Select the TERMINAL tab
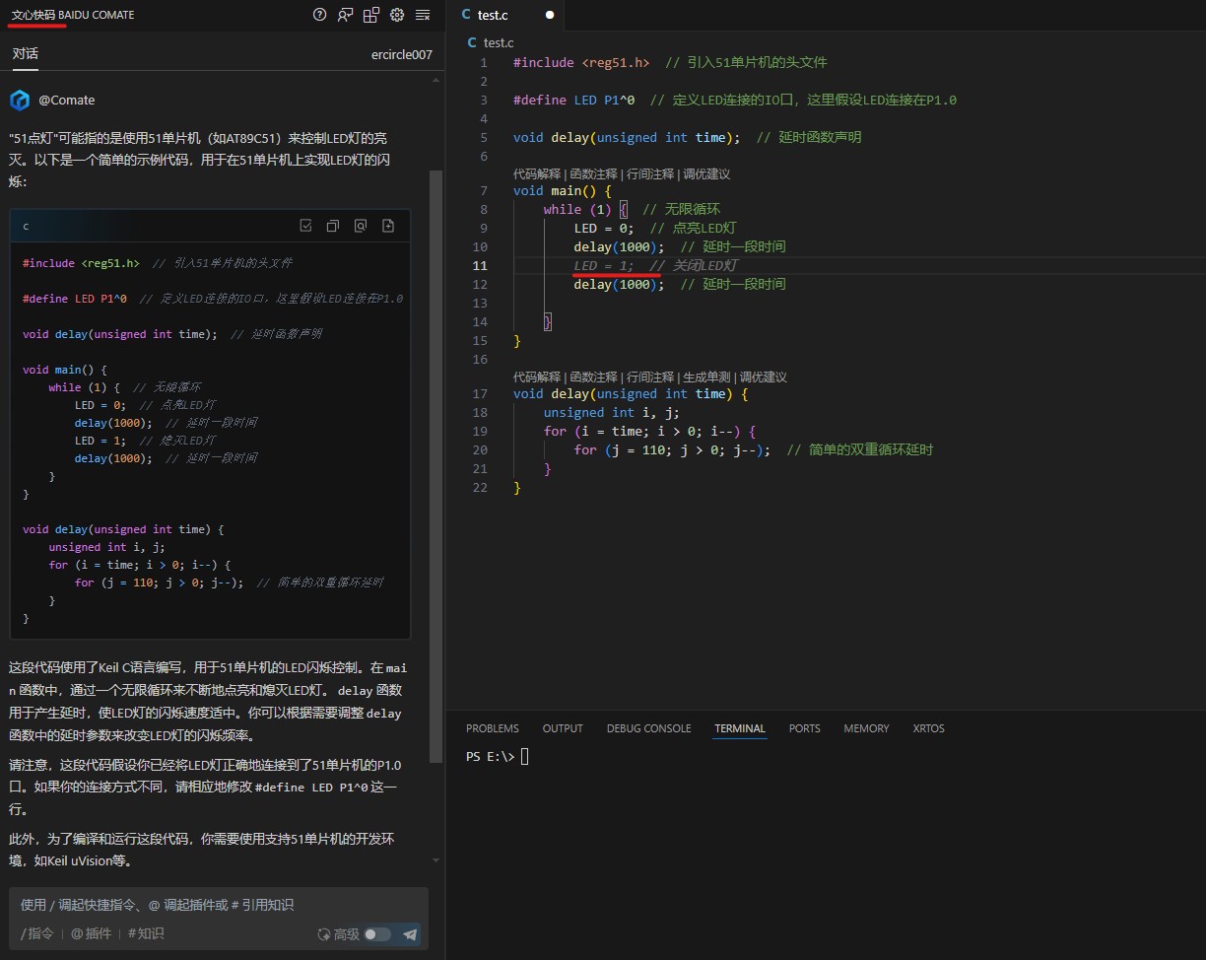This screenshot has height=960, width=1206. coord(740,728)
